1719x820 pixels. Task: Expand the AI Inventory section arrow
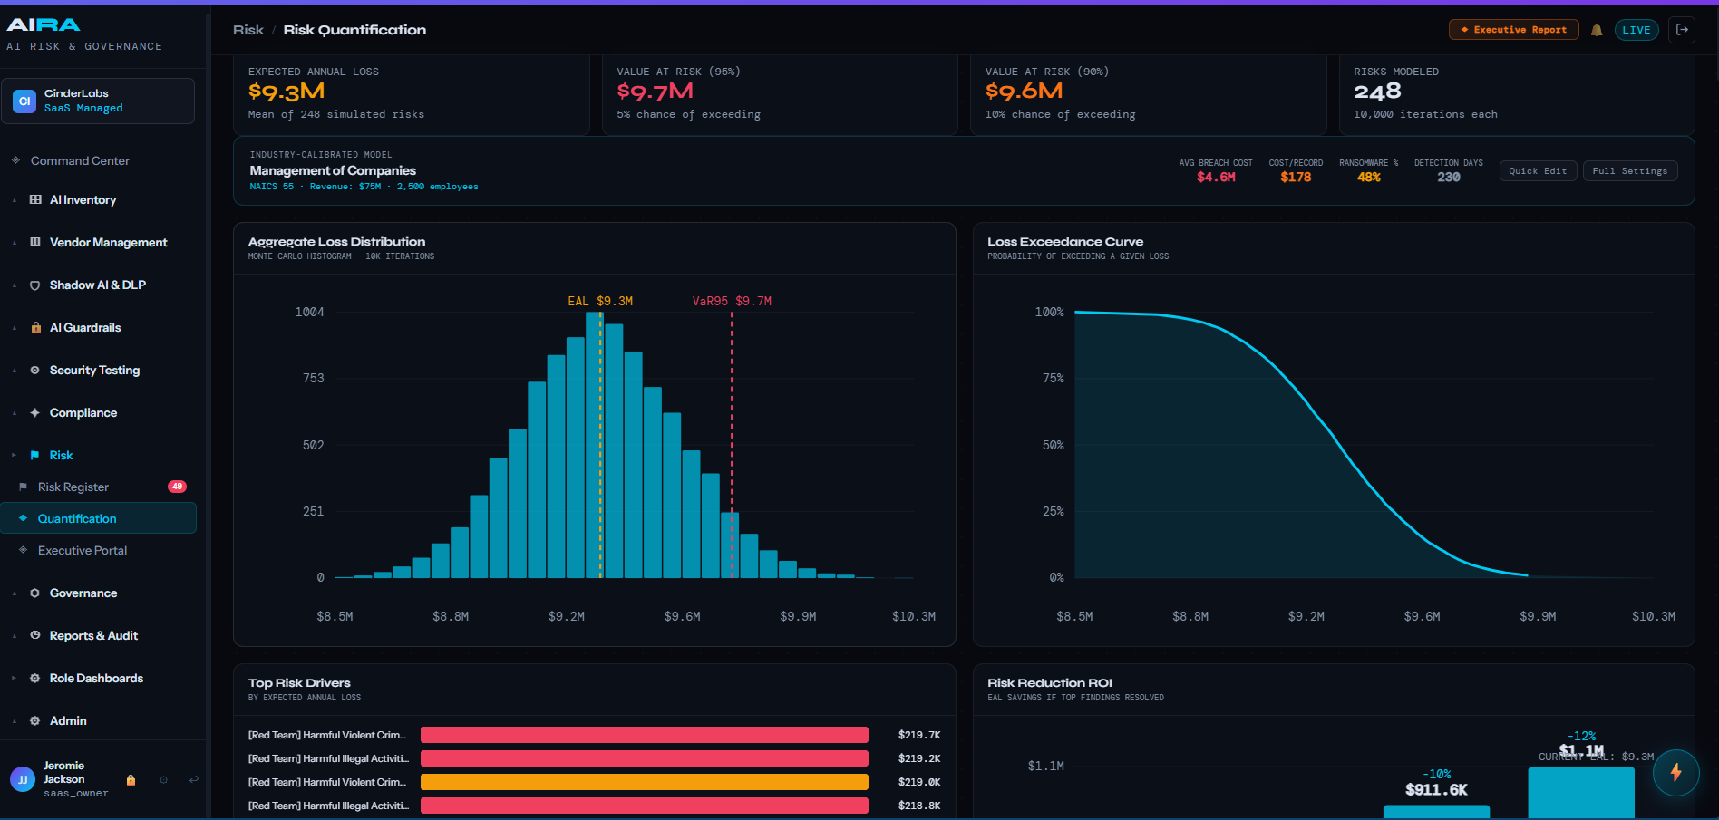[x=15, y=200]
